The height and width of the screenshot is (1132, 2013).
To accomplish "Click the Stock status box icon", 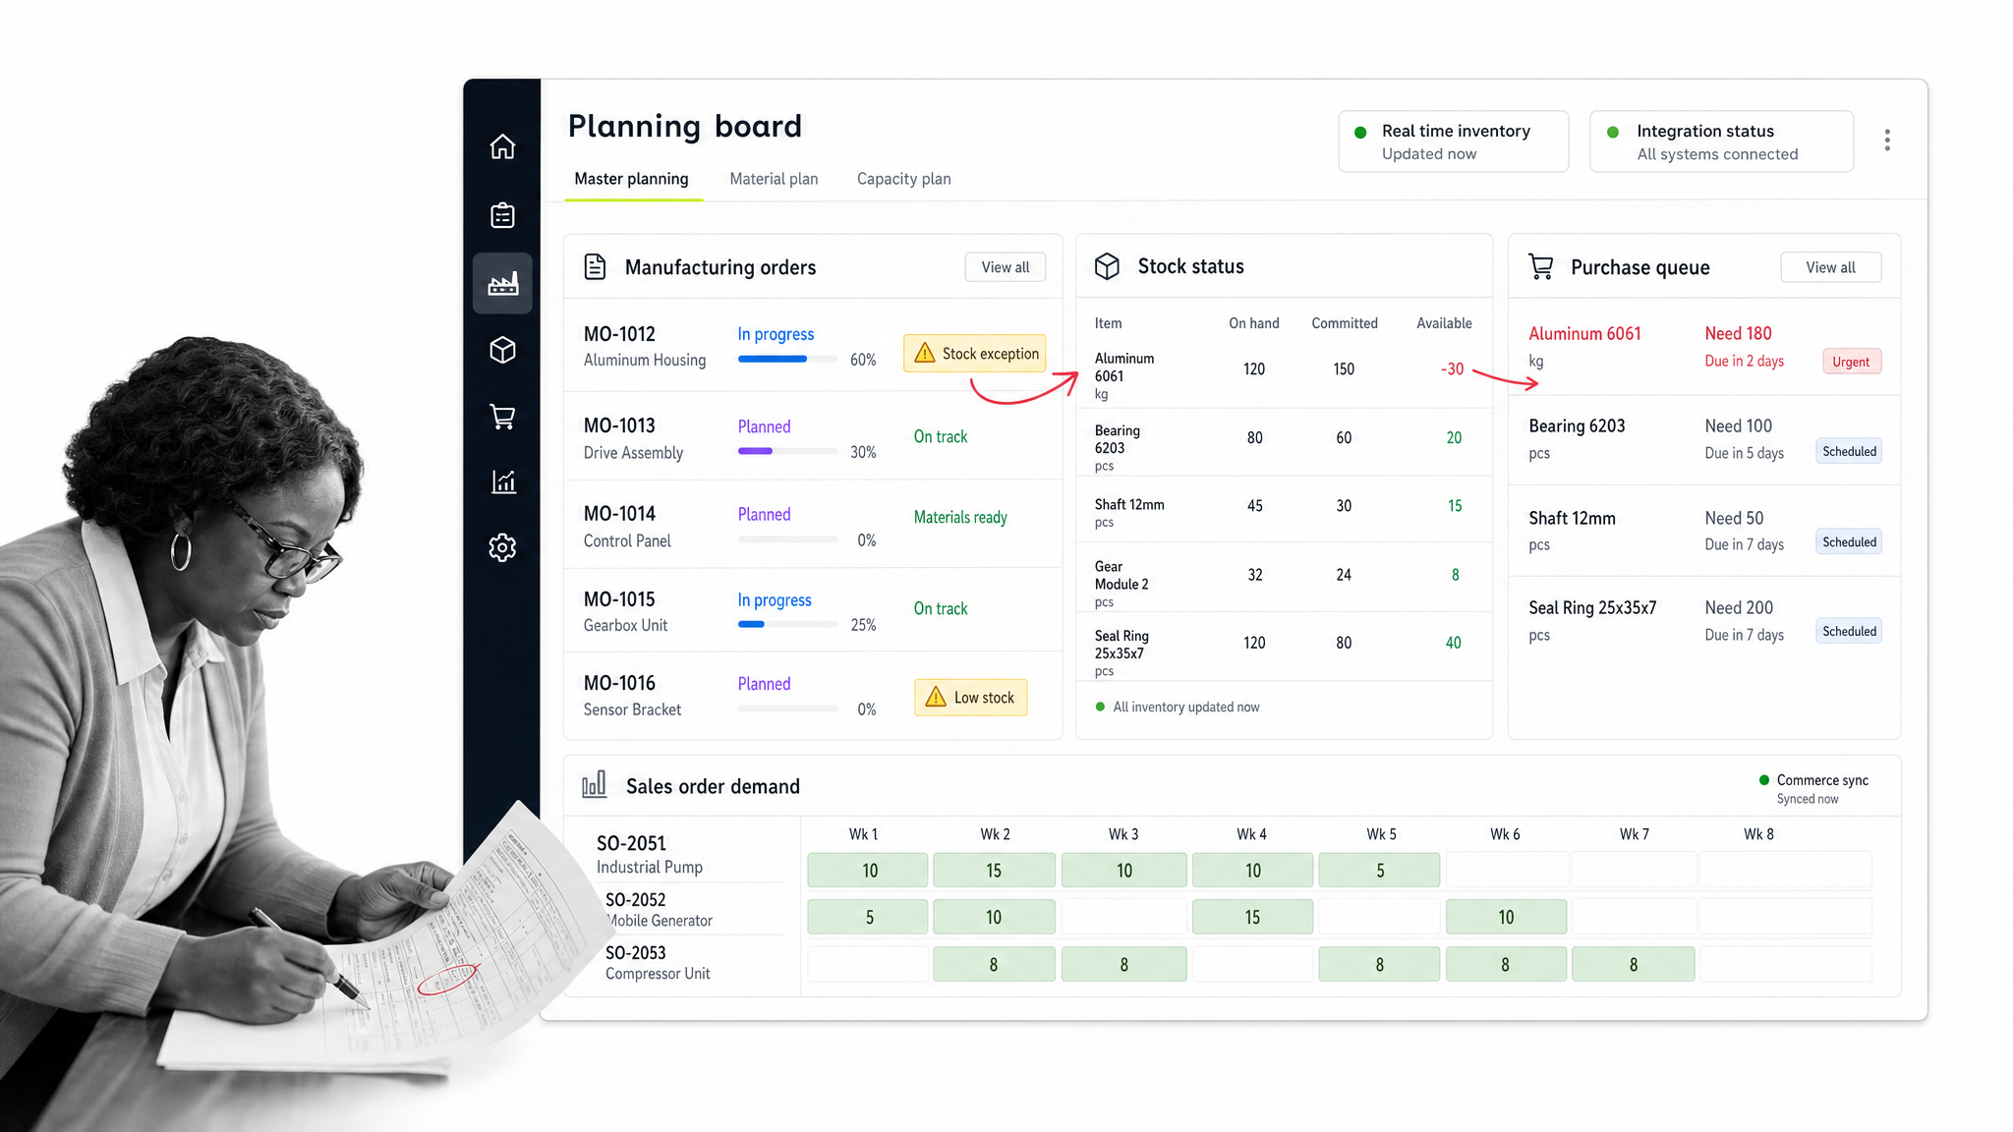I will pos(1107,266).
